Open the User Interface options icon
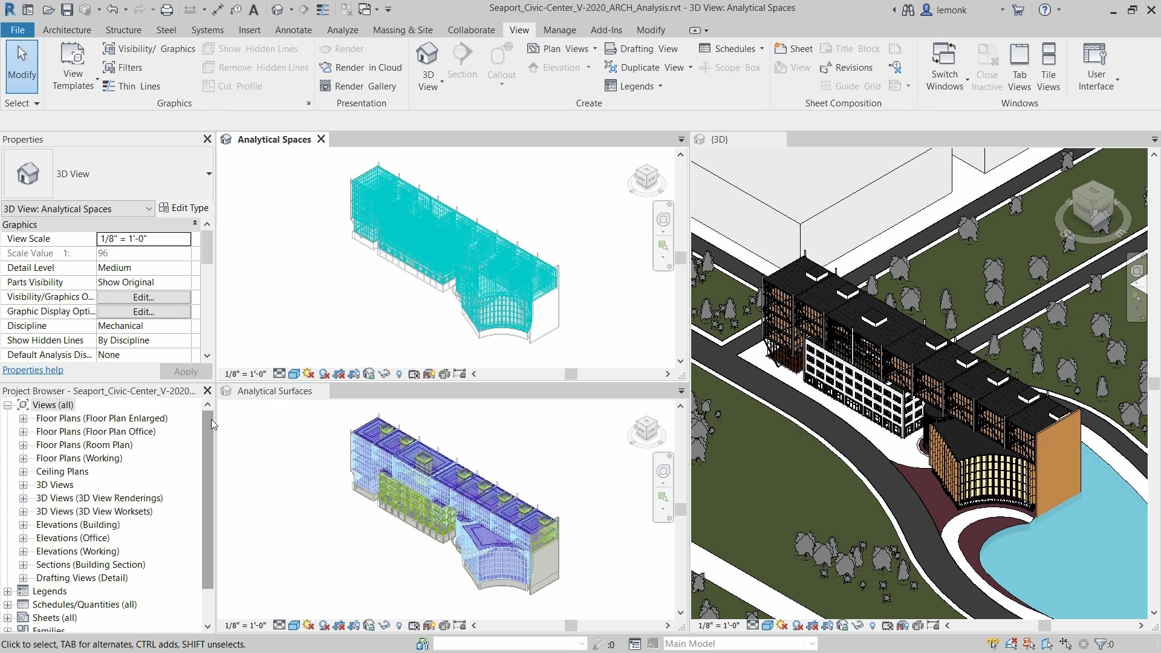This screenshot has width=1161, height=653. (x=1095, y=54)
